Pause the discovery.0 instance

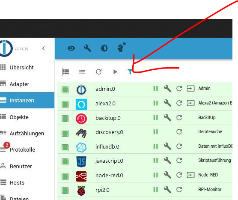tap(155, 131)
